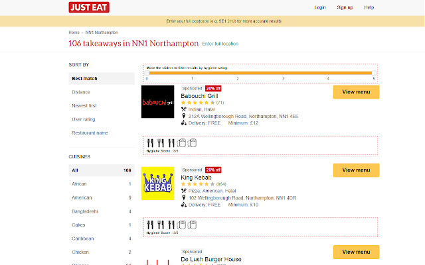Click the orange hygiene rating slider track
Viewport: 425px width, 265px height.
pyautogui.click(x=260, y=73)
